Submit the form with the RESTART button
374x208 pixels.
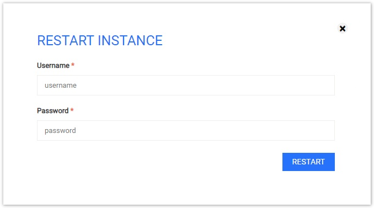point(308,162)
